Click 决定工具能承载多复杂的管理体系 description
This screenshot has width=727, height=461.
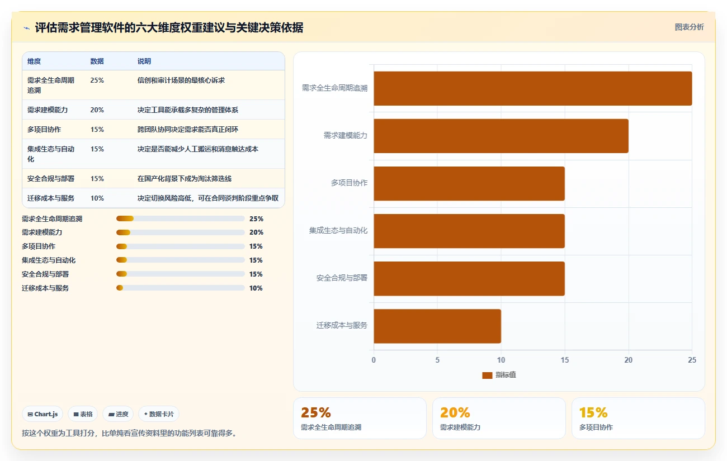coord(188,110)
